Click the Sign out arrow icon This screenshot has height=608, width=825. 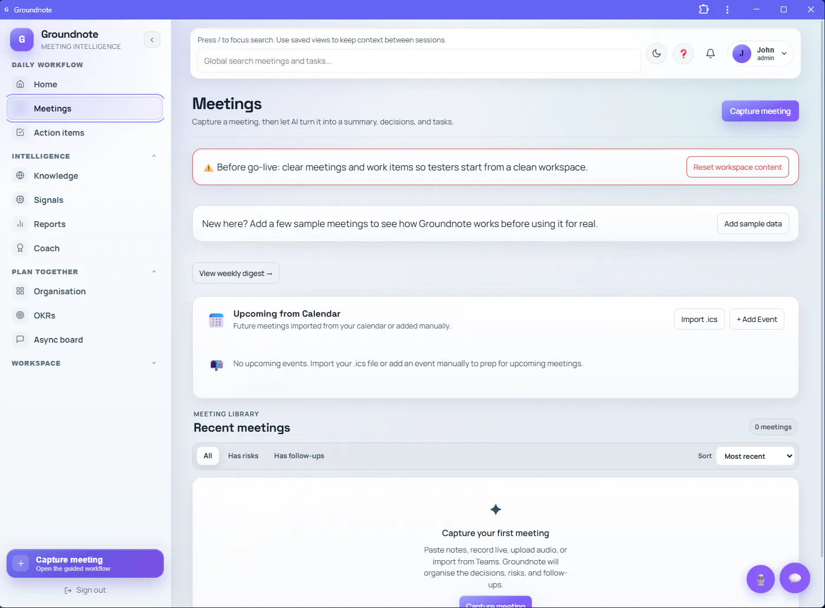point(68,590)
